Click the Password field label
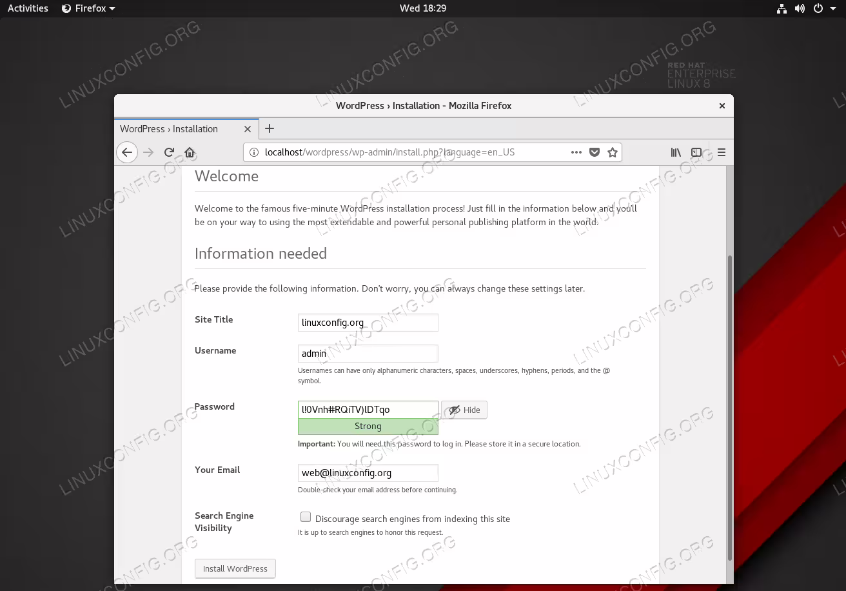The image size is (846, 591). (215, 406)
